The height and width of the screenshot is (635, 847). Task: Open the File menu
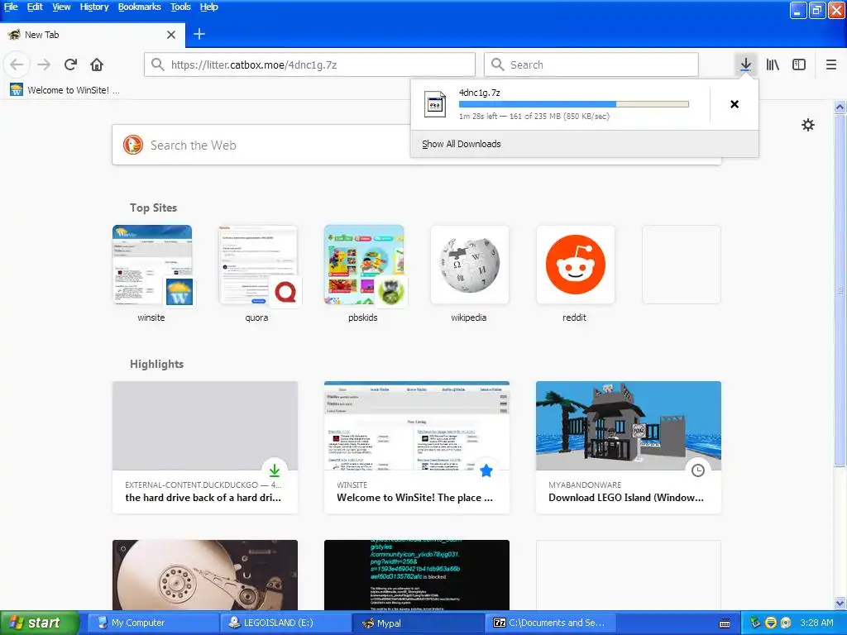tap(11, 7)
